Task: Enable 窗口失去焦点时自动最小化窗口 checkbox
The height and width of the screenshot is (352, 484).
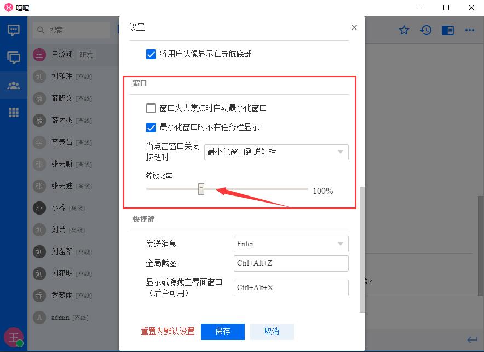Action: 151,108
